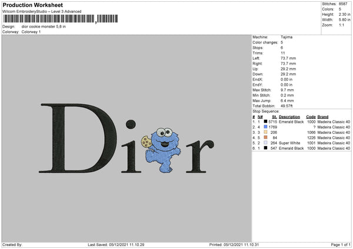Click the Colors value 5
353x249 pixels.
point(340,9)
